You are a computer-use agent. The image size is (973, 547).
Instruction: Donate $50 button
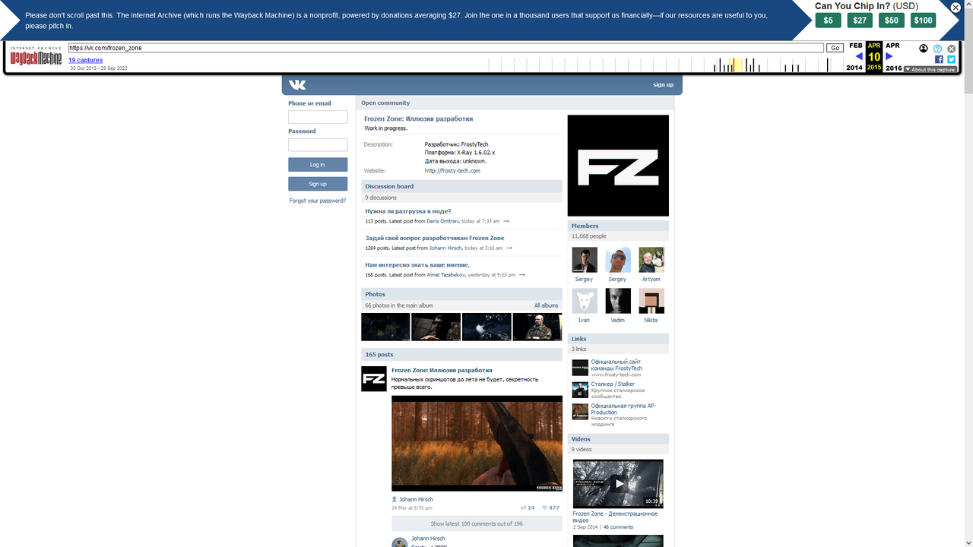[x=892, y=21]
